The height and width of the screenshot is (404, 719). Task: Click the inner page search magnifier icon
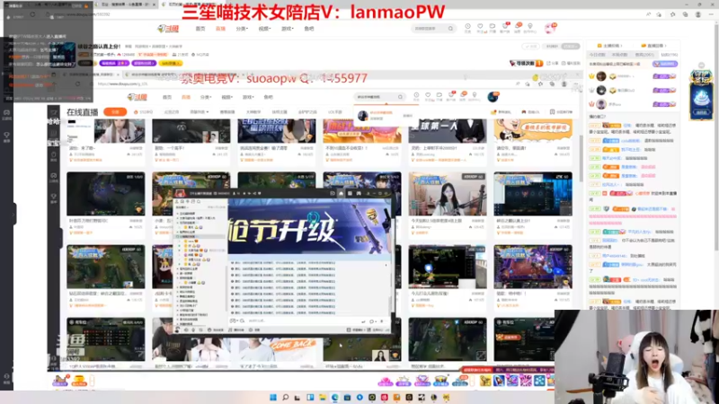pyautogui.click(x=400, y=97)
